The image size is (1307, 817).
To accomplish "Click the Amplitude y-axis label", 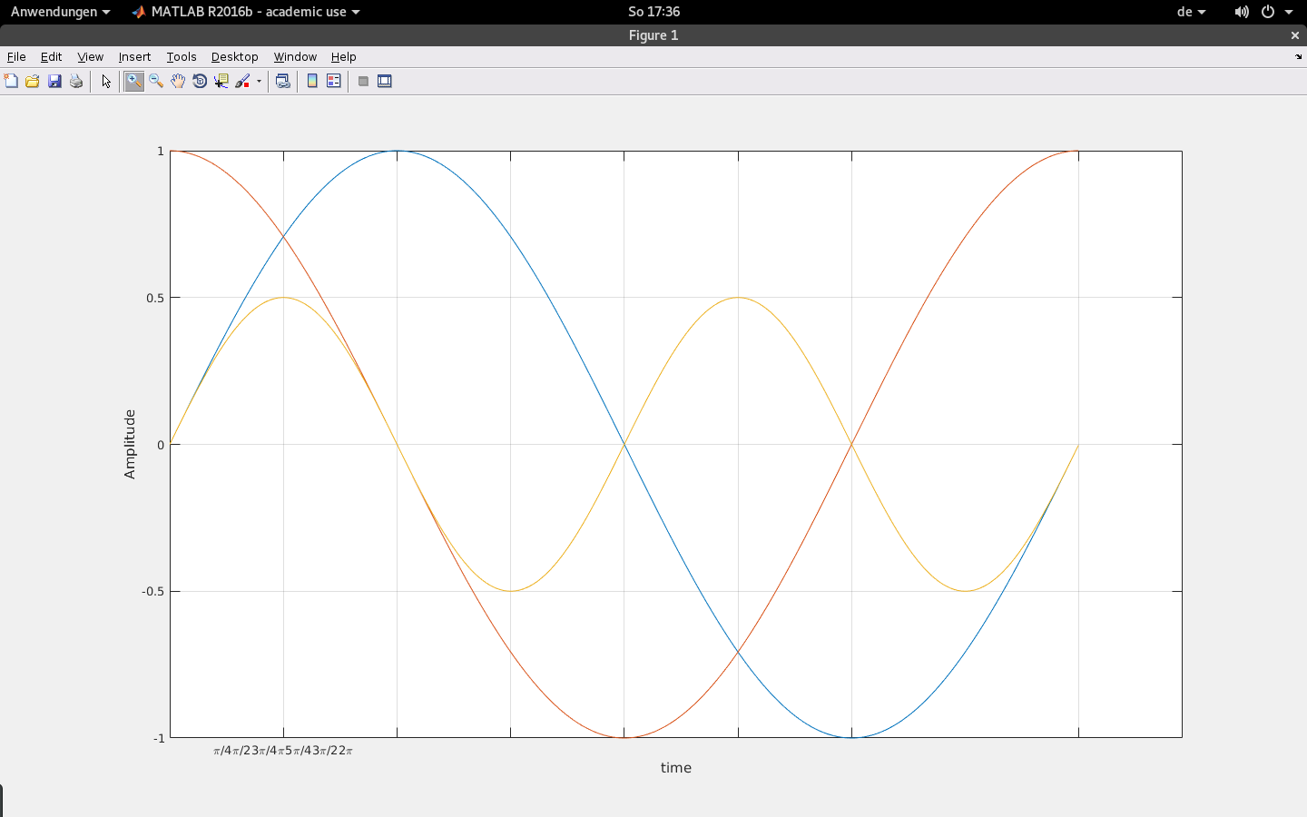I will [130, 444].
